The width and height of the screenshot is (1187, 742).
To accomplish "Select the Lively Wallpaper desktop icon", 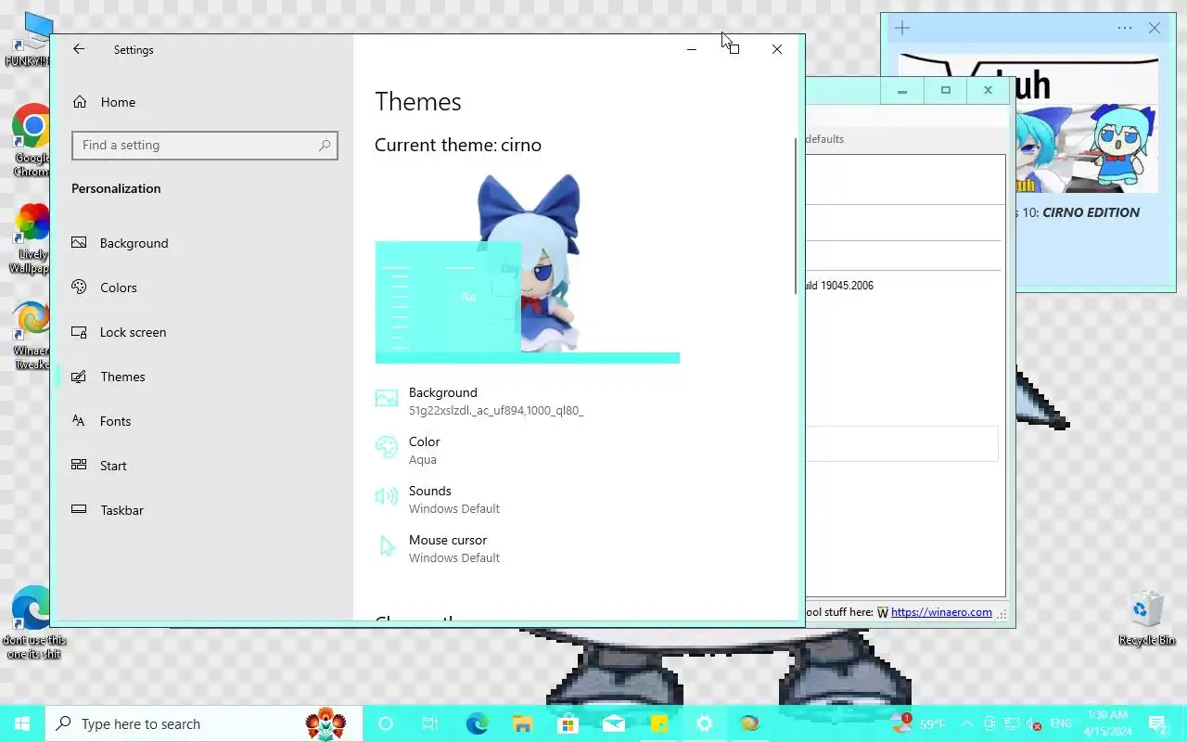I will point(32,239).
